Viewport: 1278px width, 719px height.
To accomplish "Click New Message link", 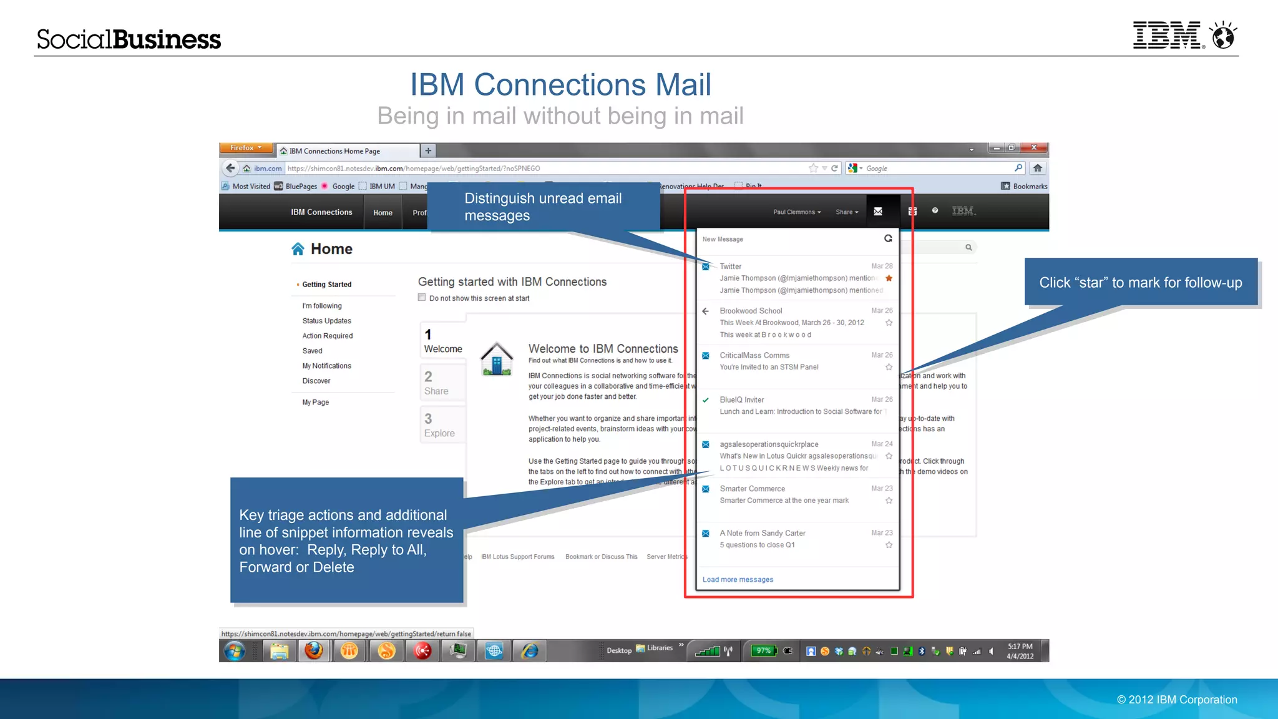I will click(x=723, y=239).
